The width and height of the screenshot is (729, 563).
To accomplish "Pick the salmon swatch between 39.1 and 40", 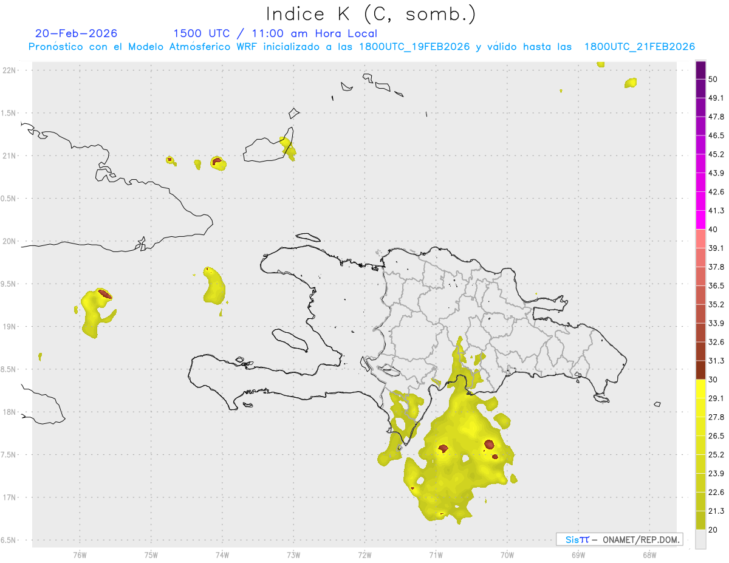I will point(700,239).
